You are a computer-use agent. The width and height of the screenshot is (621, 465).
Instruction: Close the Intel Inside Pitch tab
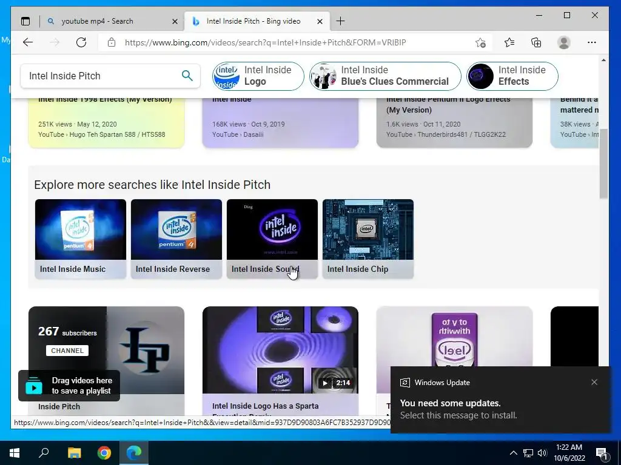pos(320,21)
